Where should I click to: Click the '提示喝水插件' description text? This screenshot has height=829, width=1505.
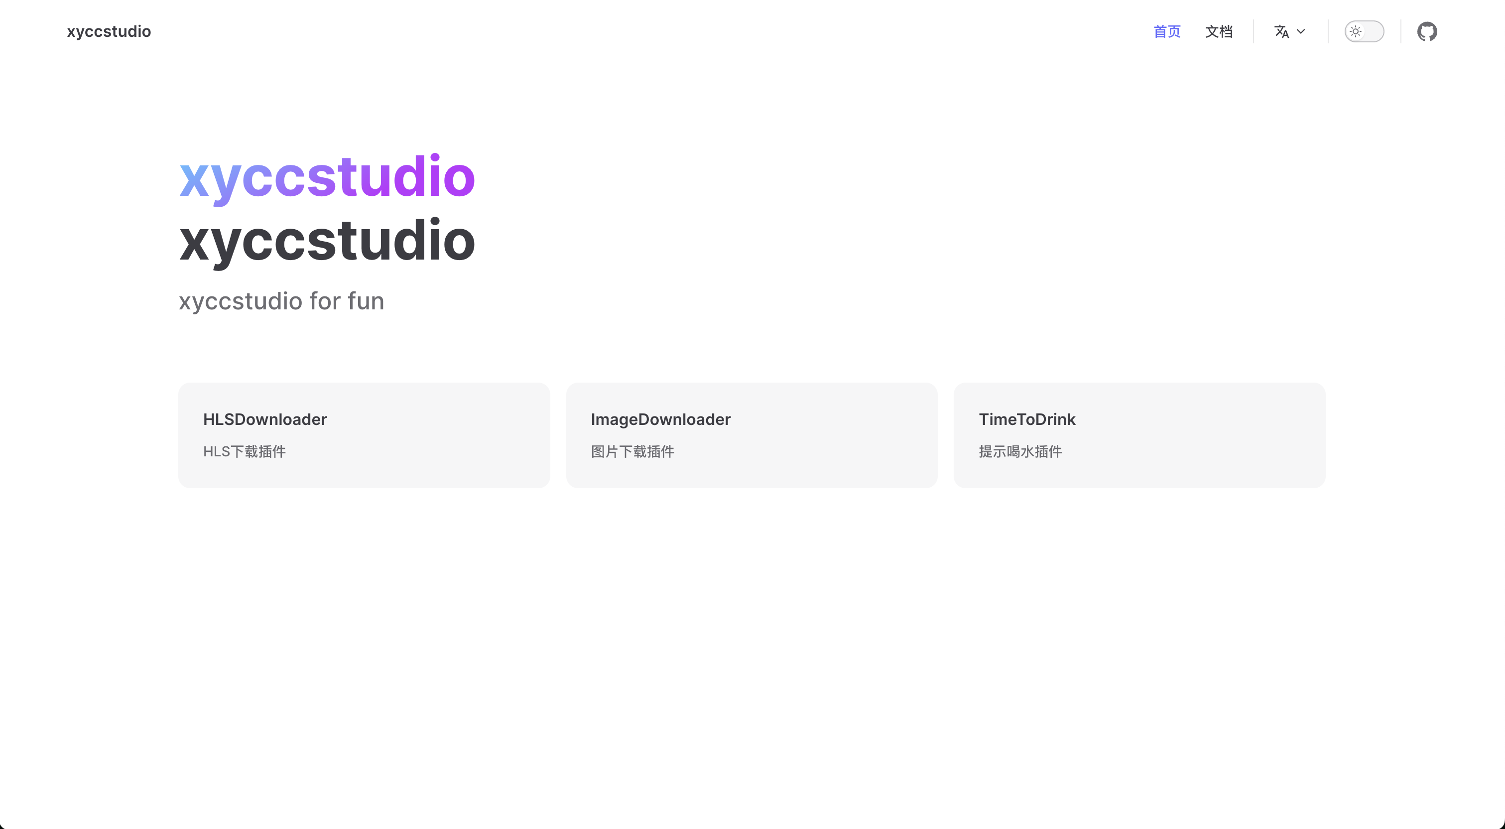click(1020, 451)
